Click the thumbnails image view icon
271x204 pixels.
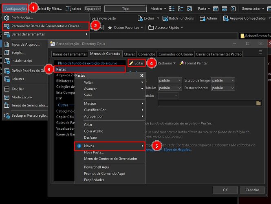(x=189, y=9)
